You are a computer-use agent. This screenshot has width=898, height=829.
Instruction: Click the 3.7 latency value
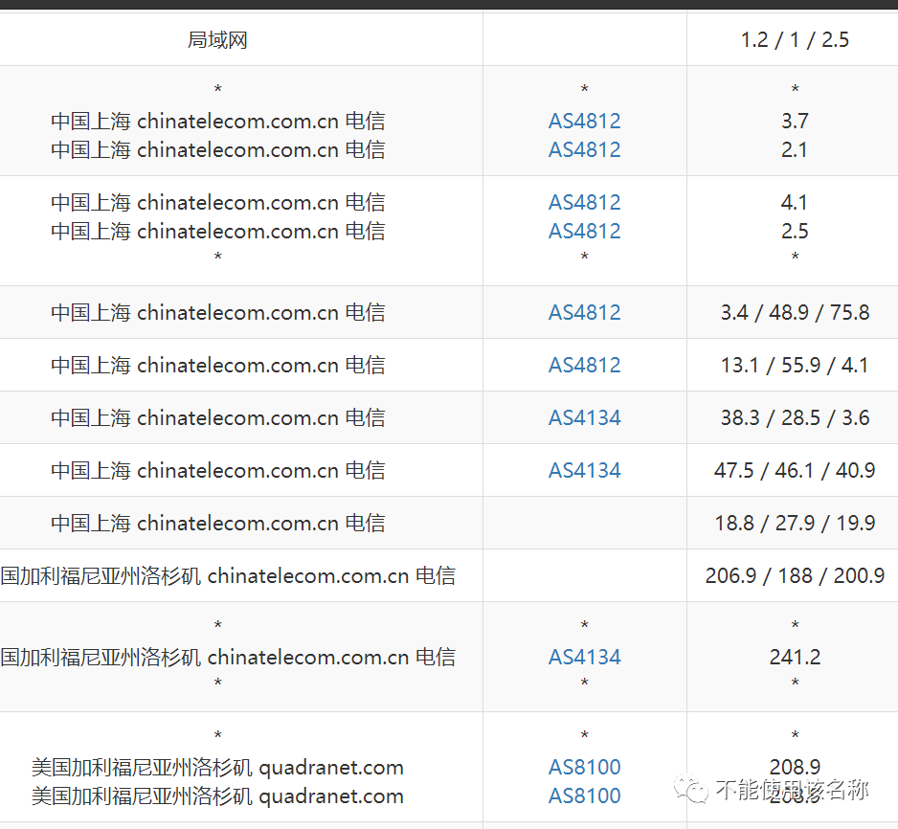[x=795, y=121]
